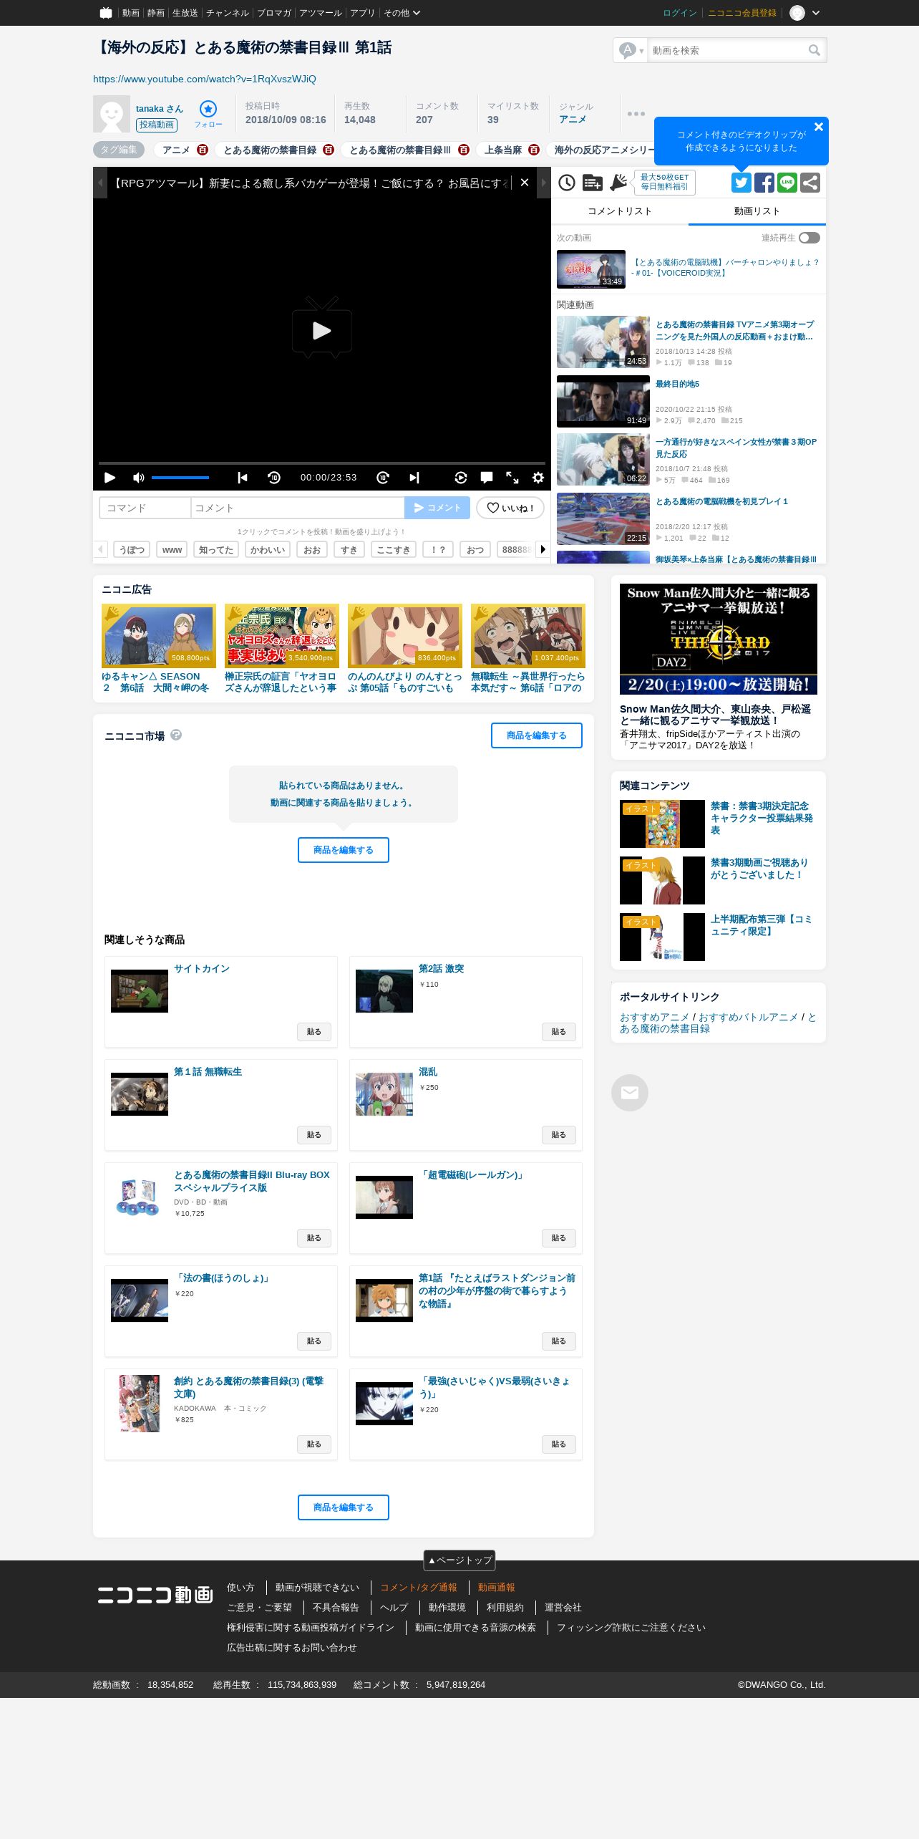The height and width of the screenshot is (1839, 919).
Task: Focus the コマンド input field
Action: pyautogui.click(x=145, y=508)
